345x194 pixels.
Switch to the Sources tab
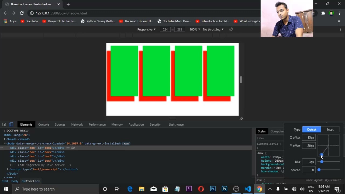60,124
